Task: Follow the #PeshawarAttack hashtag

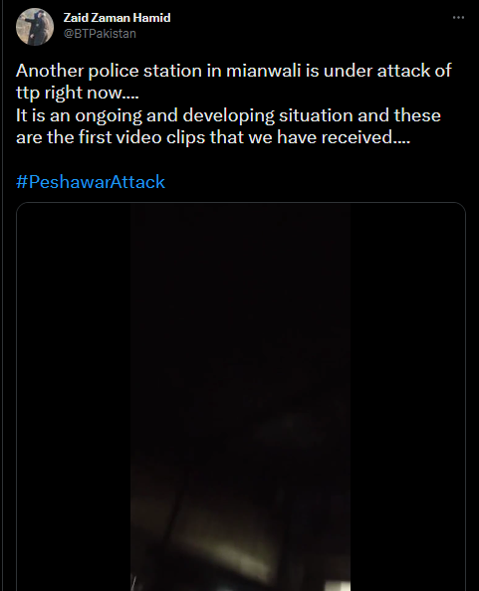Action: point(91,182)
